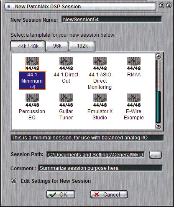Open help with the question mark icon
The height and width of the screenshot is (207, 174).
click(162, 6)
